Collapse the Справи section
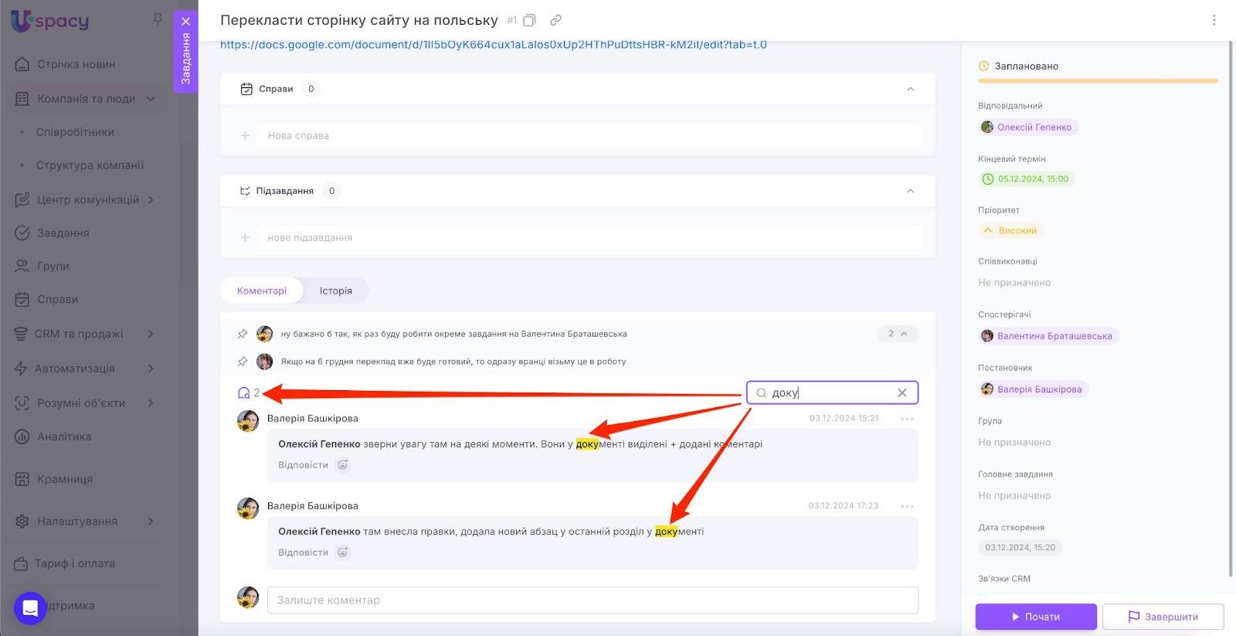The width and height of the screenshot is (1236, 636). (x=910, y=89)
